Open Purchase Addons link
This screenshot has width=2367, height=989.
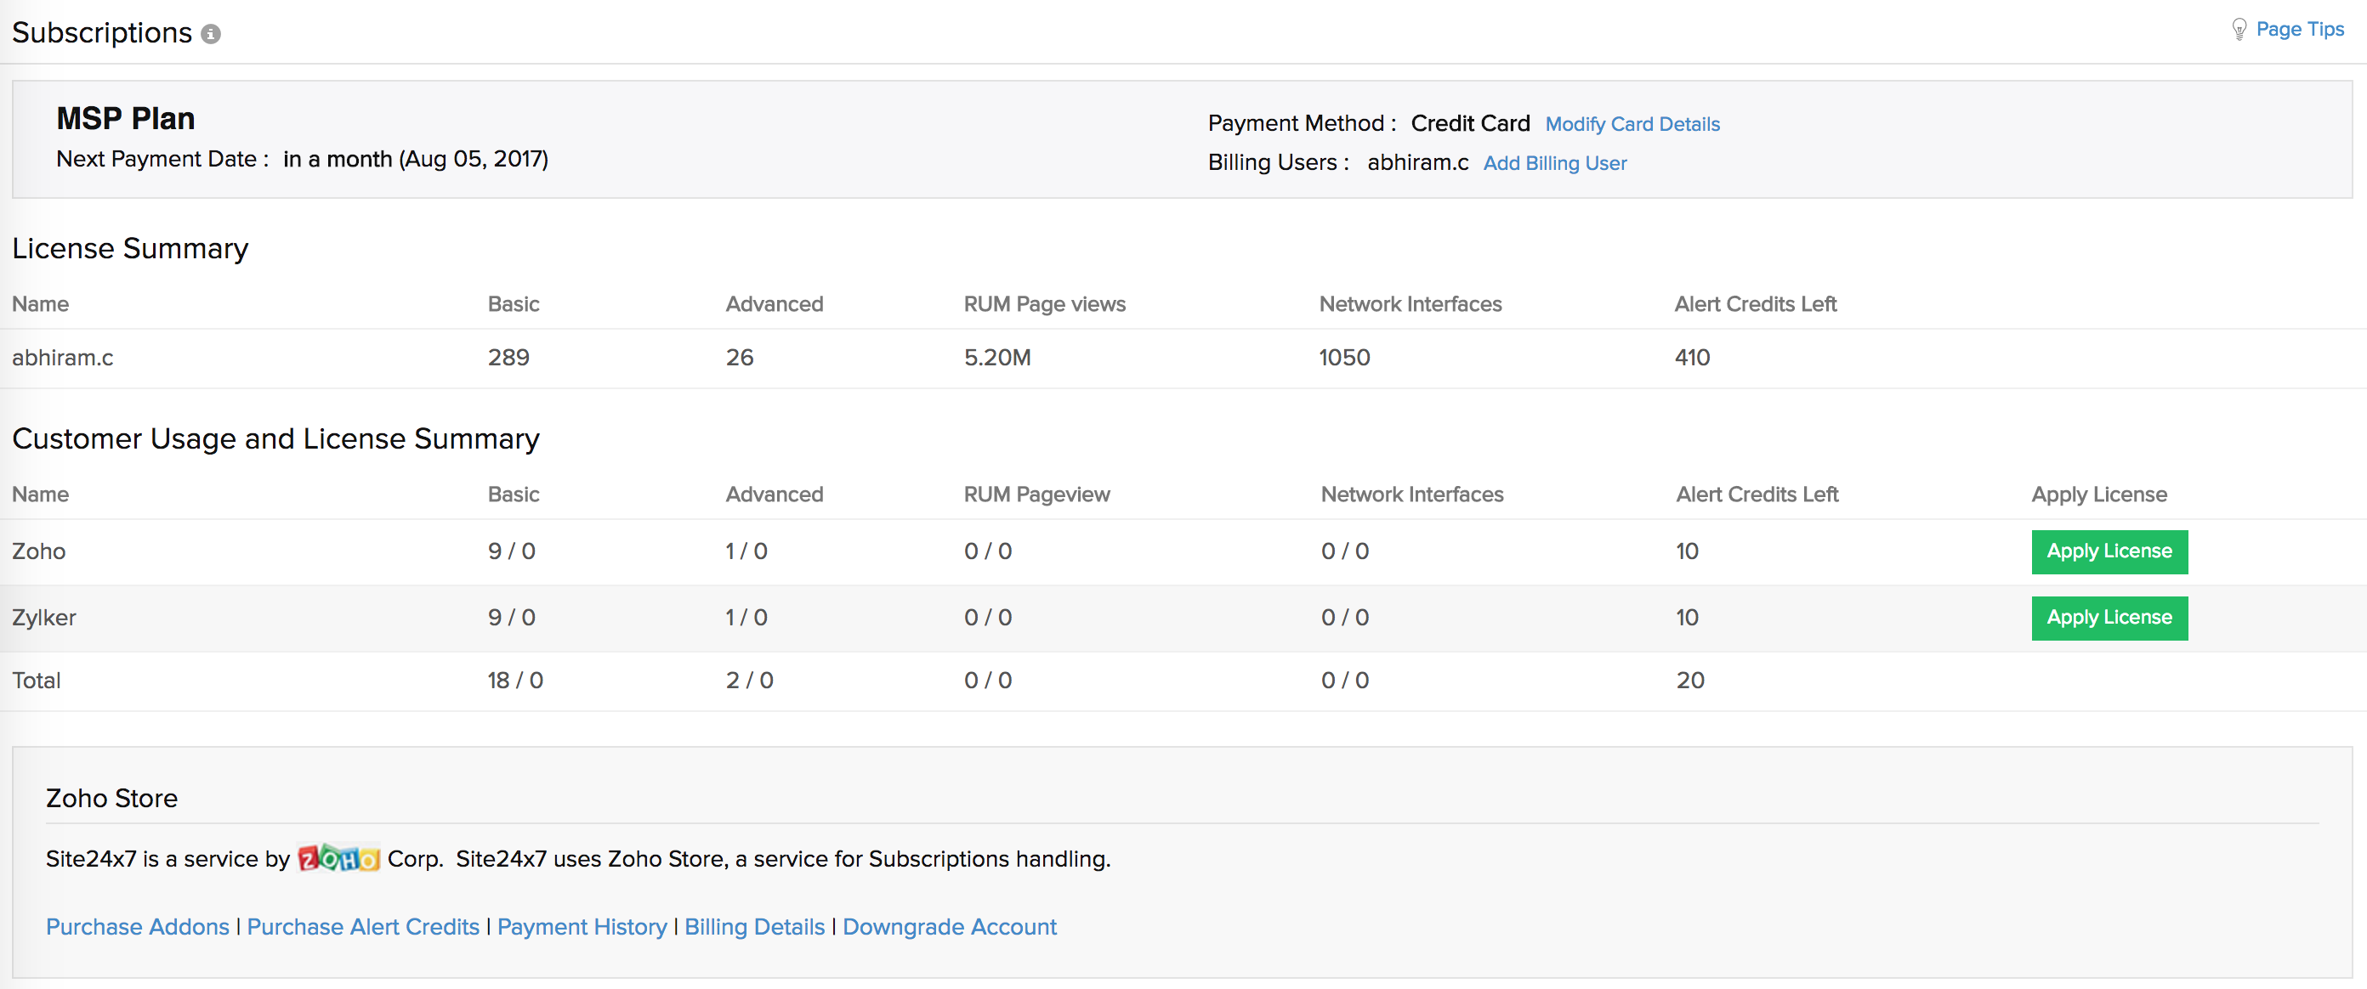point(138,927)
